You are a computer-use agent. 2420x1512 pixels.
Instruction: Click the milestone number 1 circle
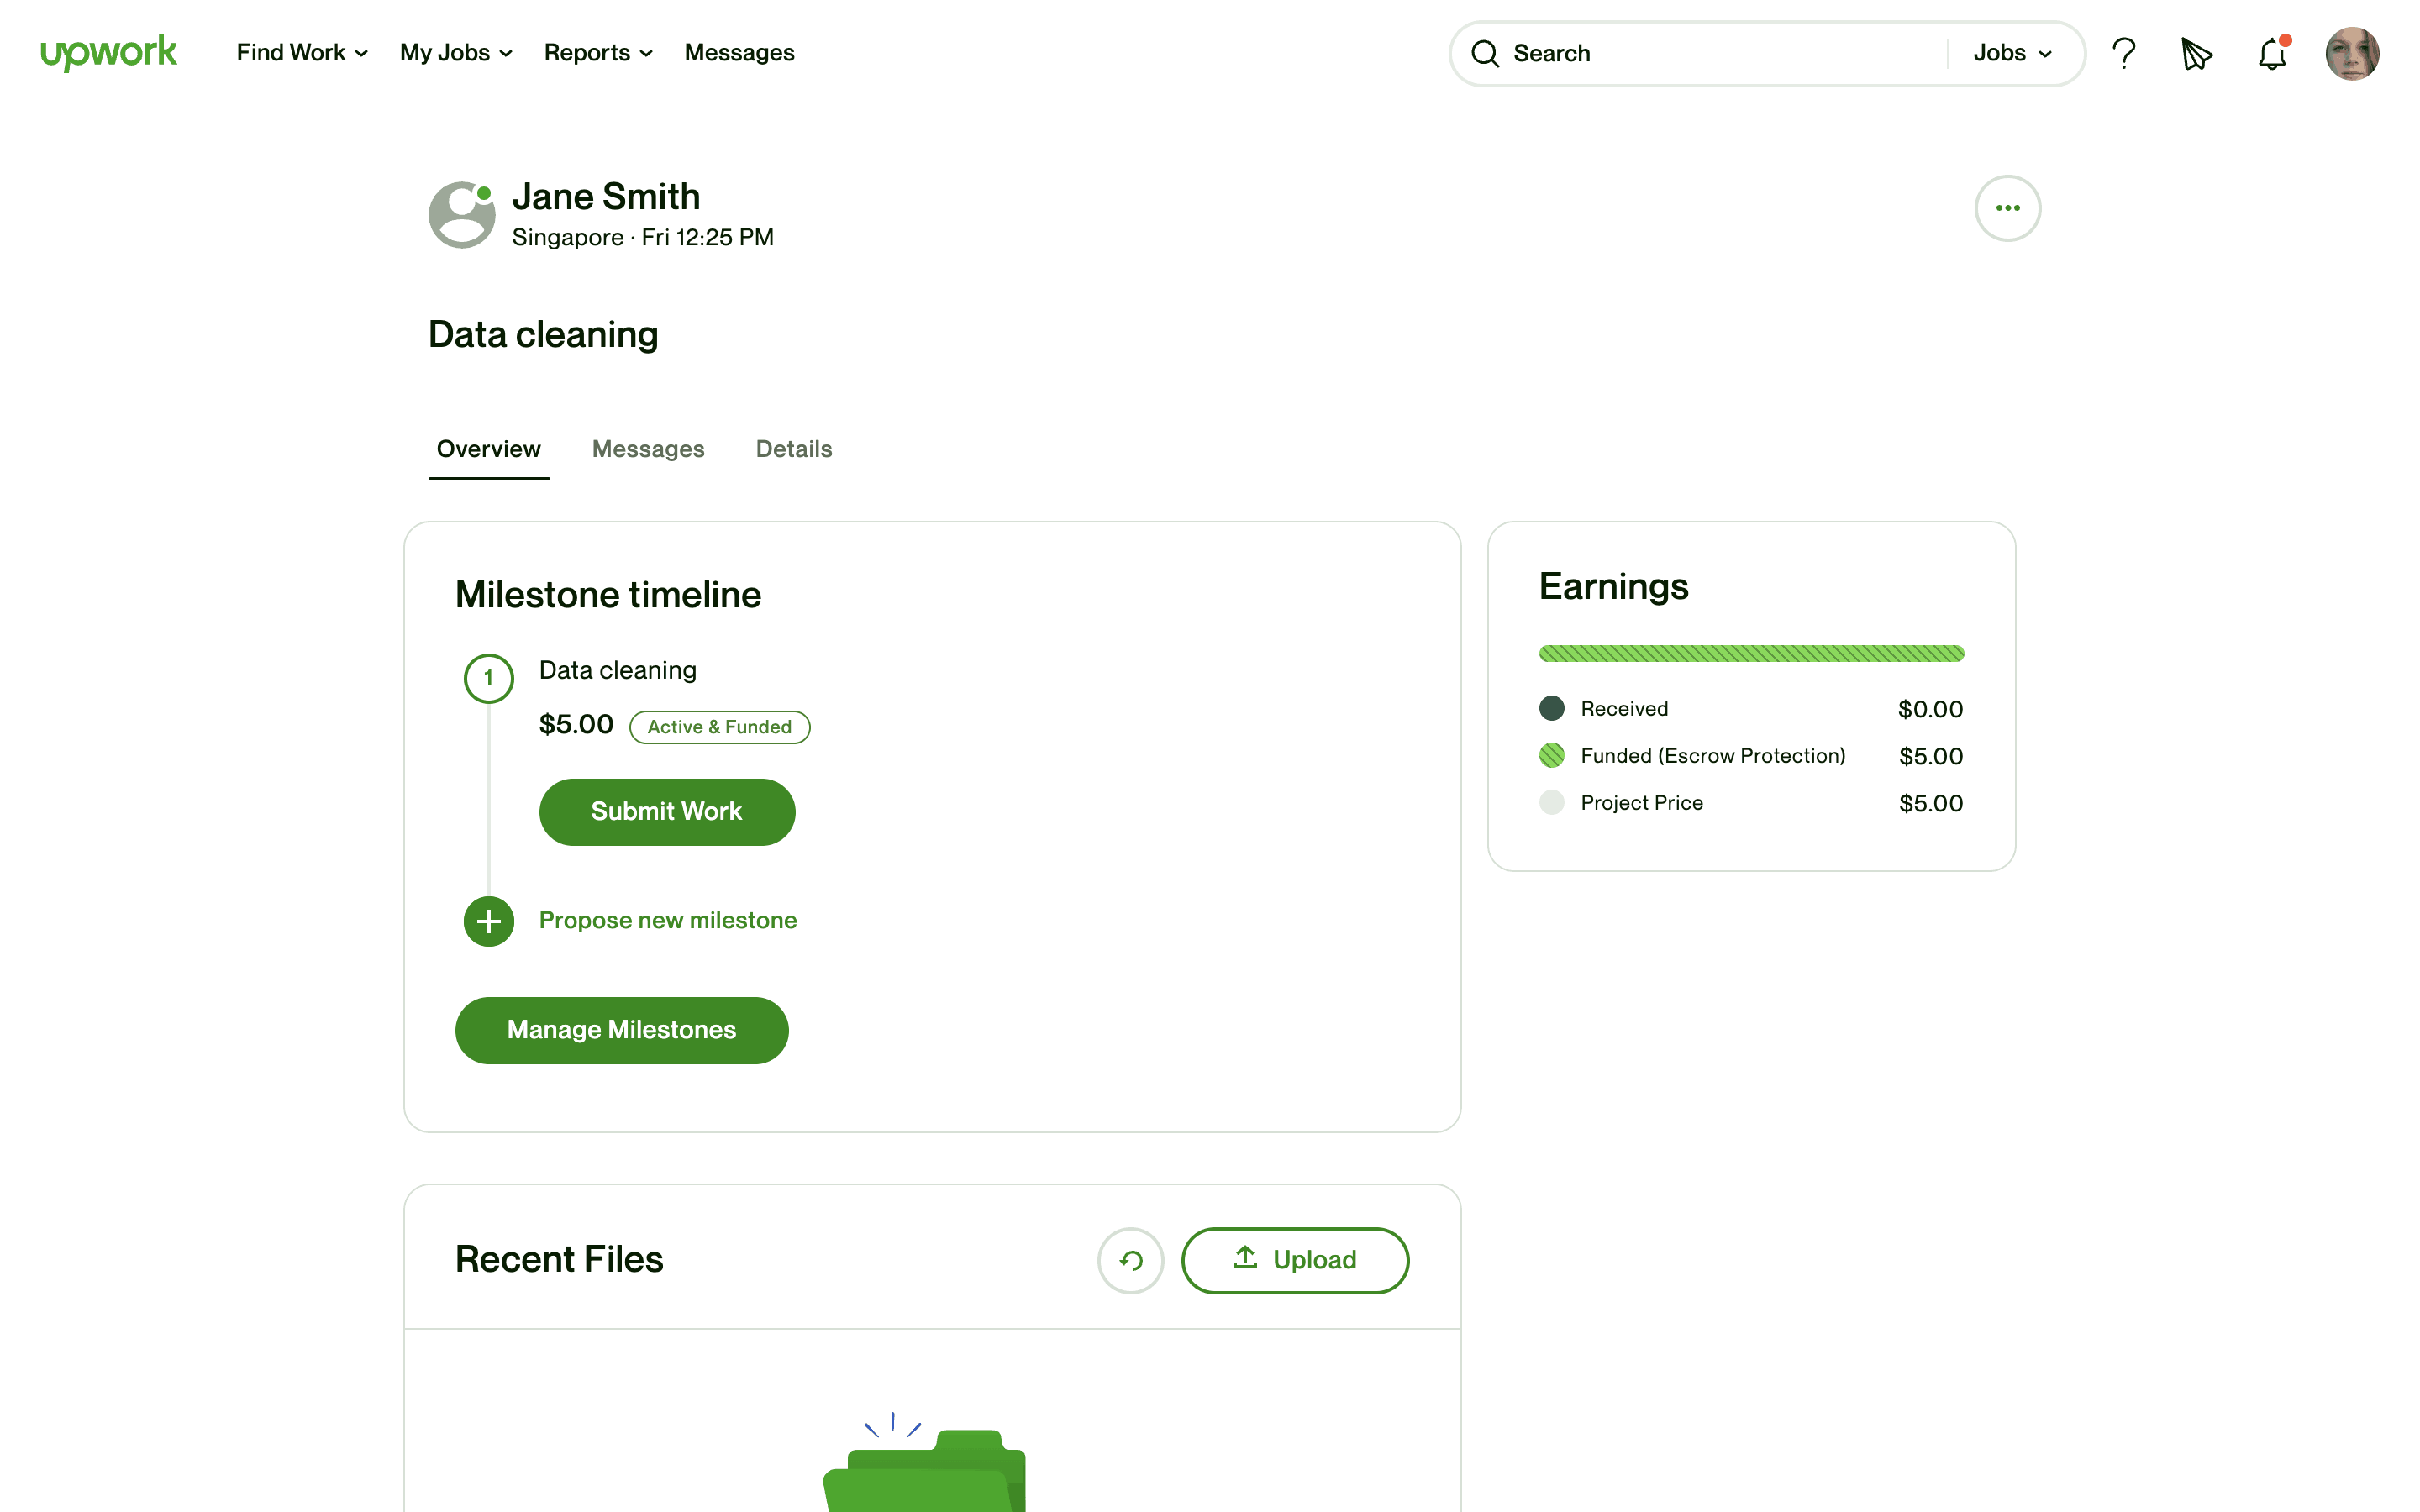pos(489,678)
